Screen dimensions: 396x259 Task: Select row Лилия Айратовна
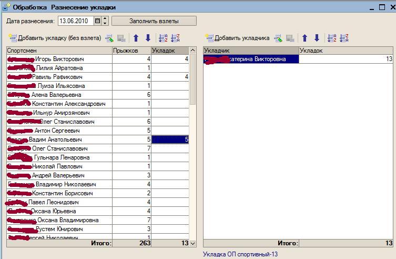pos(98,68)
